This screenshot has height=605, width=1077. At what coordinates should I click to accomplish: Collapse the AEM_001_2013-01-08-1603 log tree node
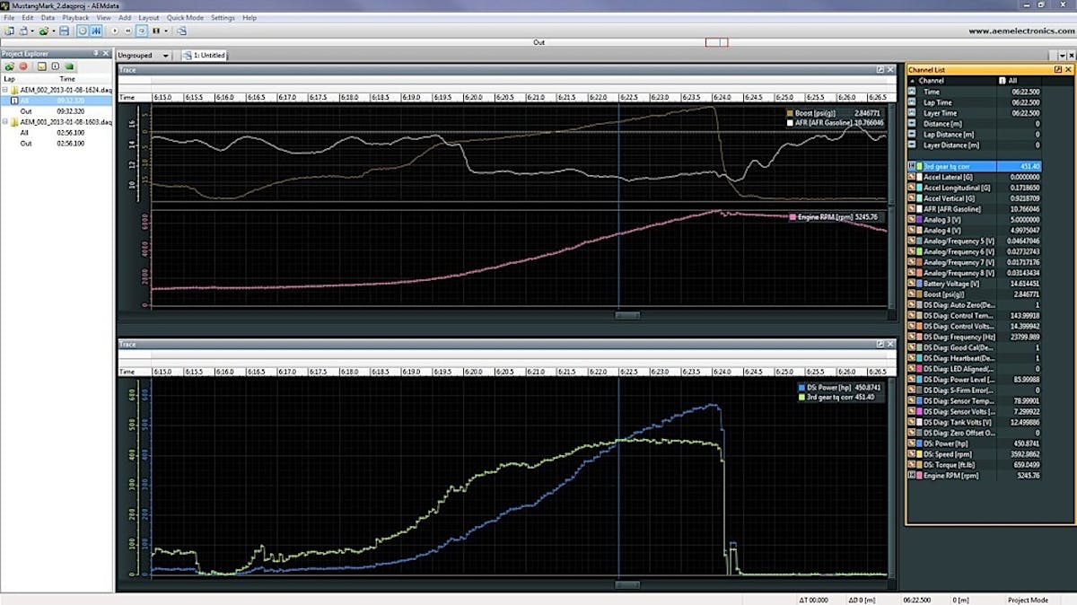pos(4,122)
